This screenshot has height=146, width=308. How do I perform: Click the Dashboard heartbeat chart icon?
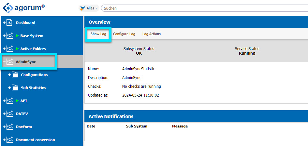(10, 23)
